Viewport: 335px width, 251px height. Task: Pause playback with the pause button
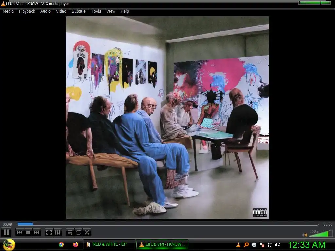[x=6, y=232]
